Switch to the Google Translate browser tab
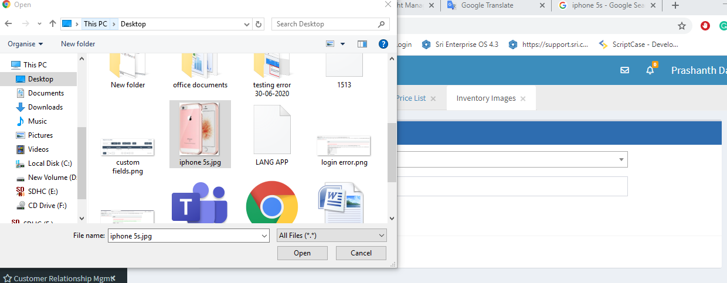The height and width of the screenshot is (283, 727). click(487, 5)
